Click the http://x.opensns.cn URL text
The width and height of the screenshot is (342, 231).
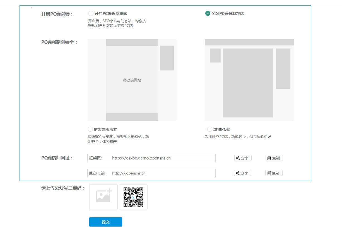point(129,173)
